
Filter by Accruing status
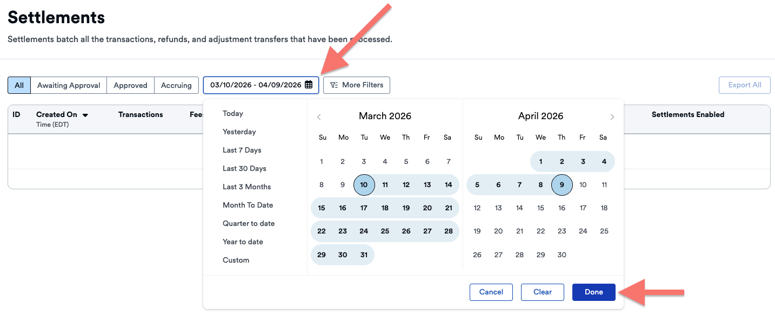[x=176, y=85]
